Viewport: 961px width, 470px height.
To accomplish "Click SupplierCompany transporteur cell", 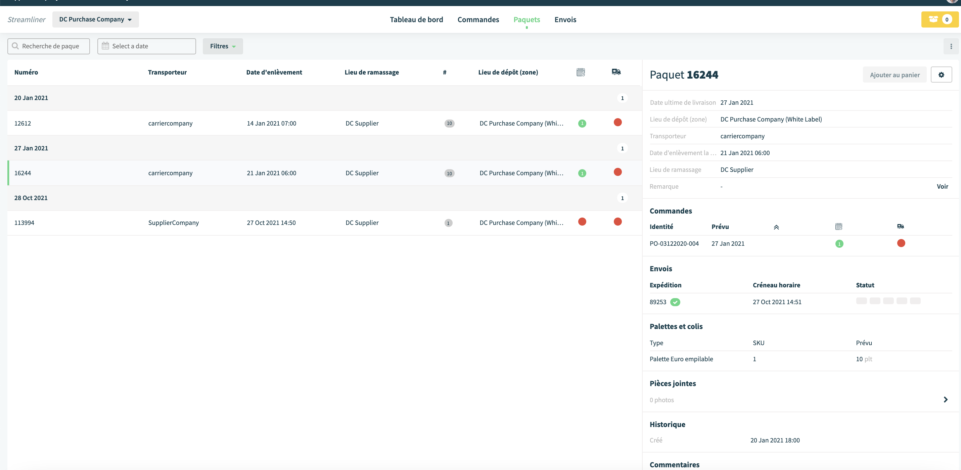I will click(174, 223).
